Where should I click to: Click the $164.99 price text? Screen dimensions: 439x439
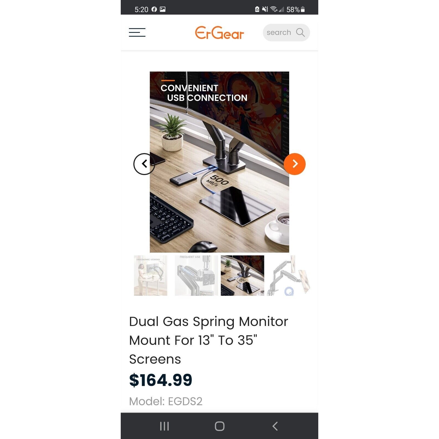coord(161,380)
